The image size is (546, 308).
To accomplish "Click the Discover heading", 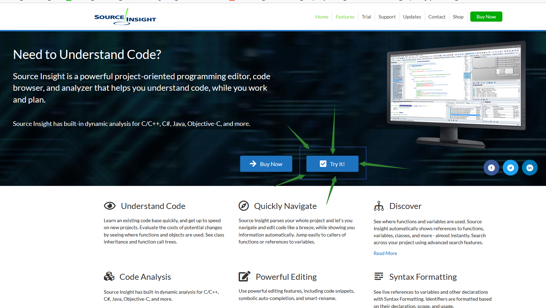I will pos(405,206).
